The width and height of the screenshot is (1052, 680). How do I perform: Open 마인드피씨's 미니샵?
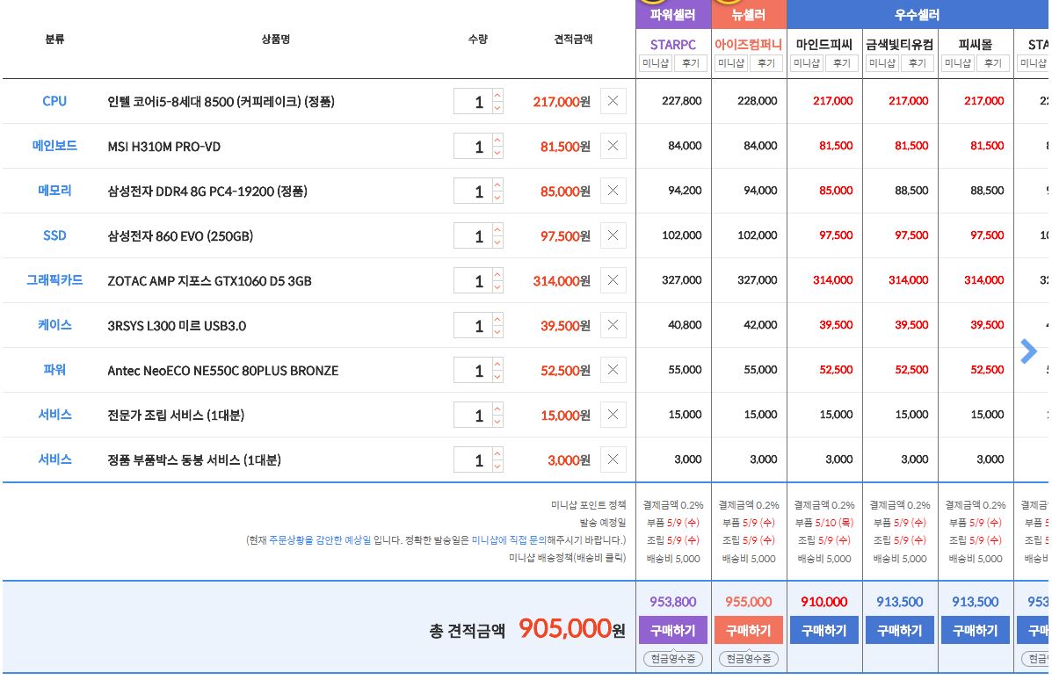point(807,63)
